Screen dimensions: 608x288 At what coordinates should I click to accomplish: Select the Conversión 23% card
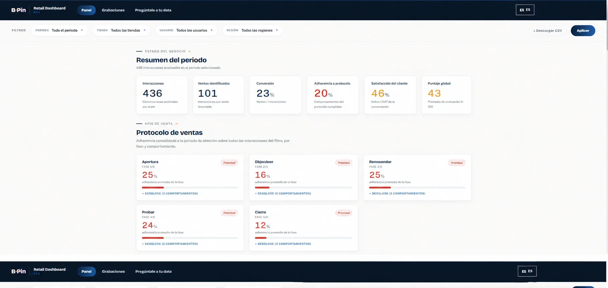pos(275,95)
